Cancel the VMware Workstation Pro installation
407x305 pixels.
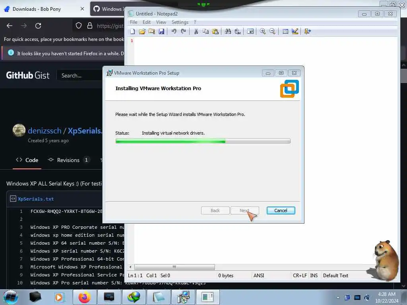tap(281, 210)
